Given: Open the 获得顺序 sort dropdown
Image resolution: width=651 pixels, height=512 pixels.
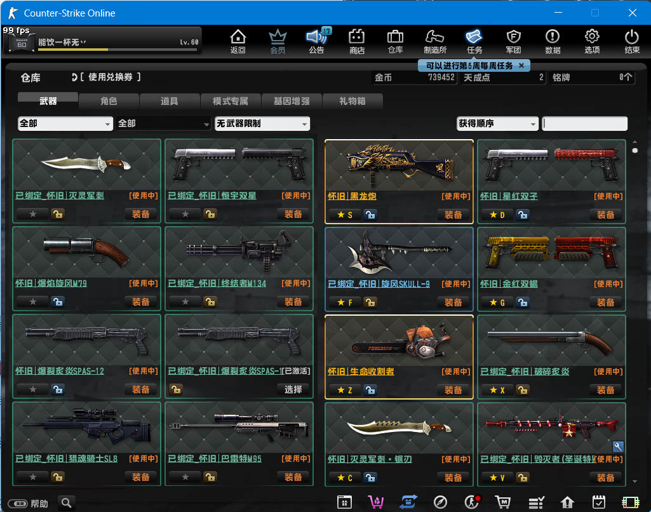Looking at the screenshot, I should click(497, 123).
